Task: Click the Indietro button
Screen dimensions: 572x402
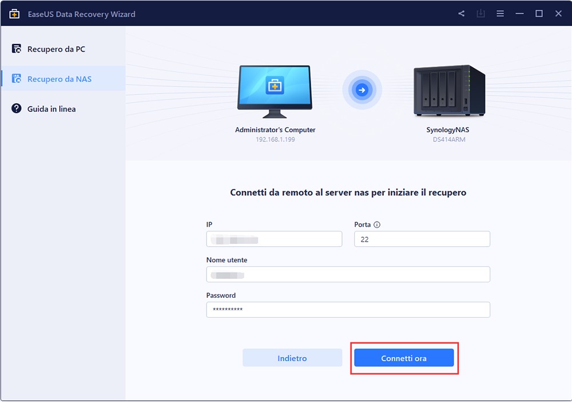Action: pos(292,358)
